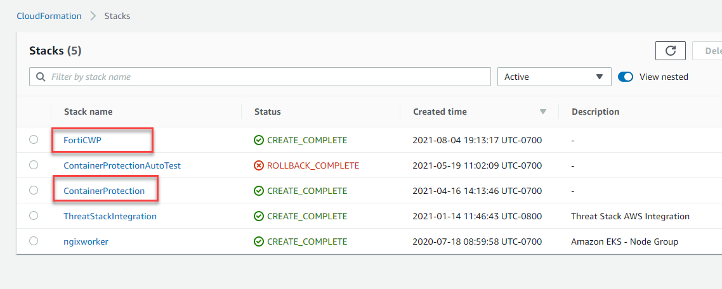Select the ngixworker stack radio button
The height and width of the screenshot is (289, 722).
[34, 241]
